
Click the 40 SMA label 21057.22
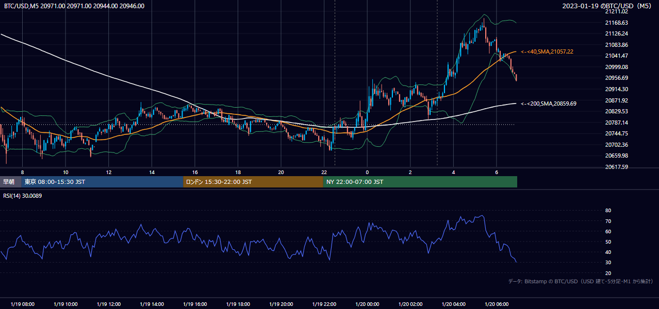[x=547, y=51]
